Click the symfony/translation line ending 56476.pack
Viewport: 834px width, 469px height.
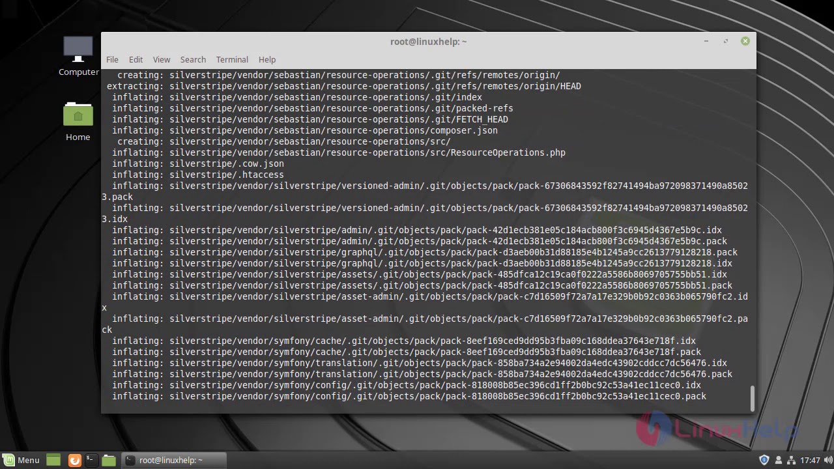pos(422,374)
